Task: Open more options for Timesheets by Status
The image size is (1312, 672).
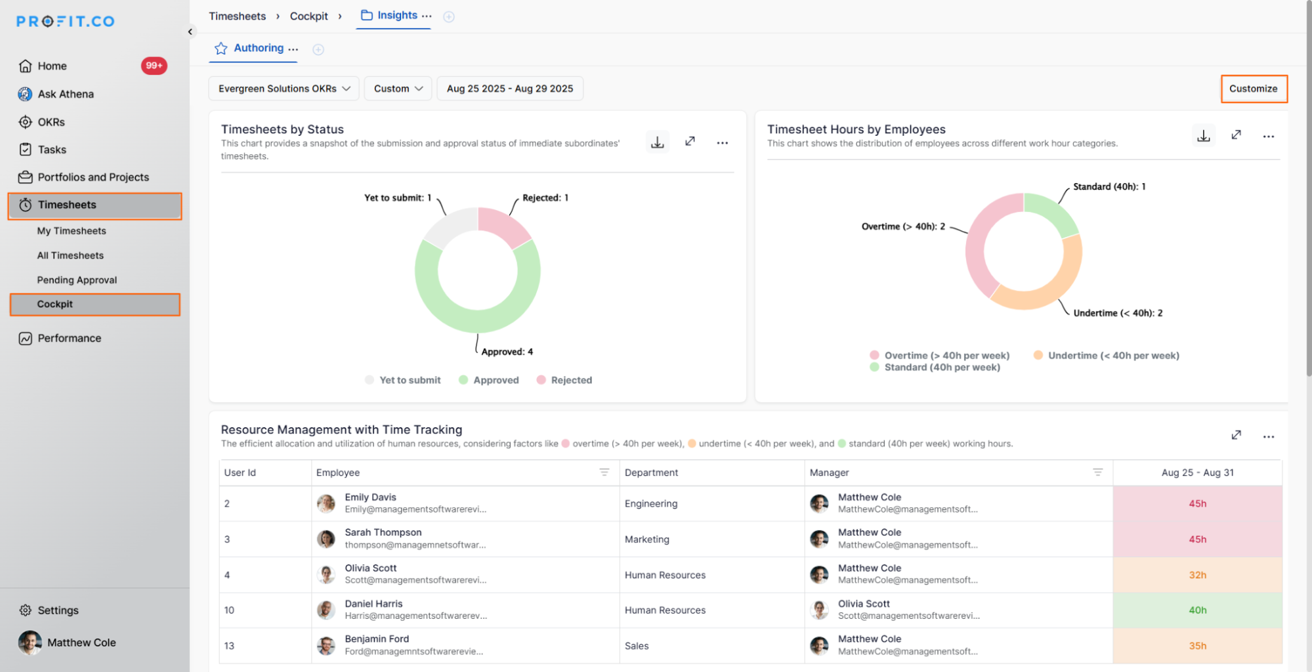Action: tap(722, 142)
